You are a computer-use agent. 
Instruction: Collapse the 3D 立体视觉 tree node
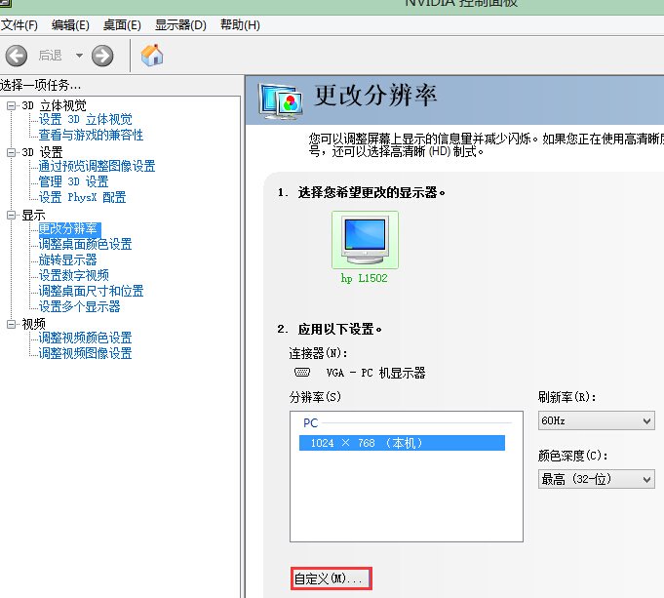point(12,105)
